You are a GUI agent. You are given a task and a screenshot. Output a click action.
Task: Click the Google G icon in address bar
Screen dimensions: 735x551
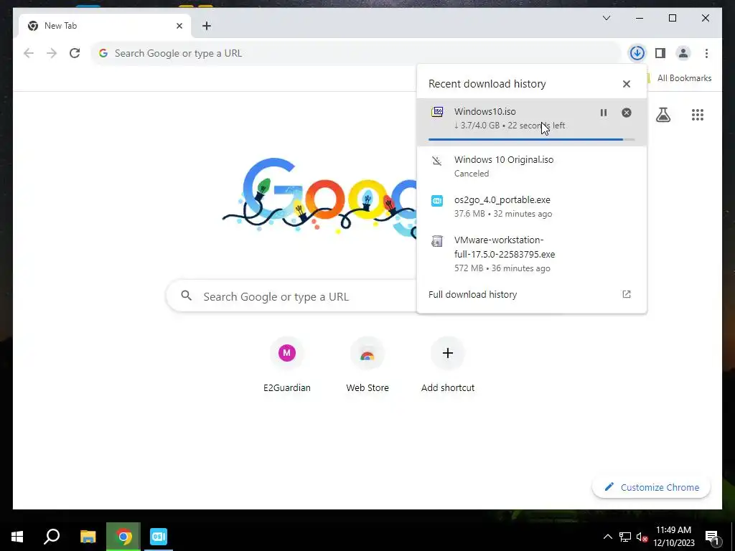click(103, 53)
